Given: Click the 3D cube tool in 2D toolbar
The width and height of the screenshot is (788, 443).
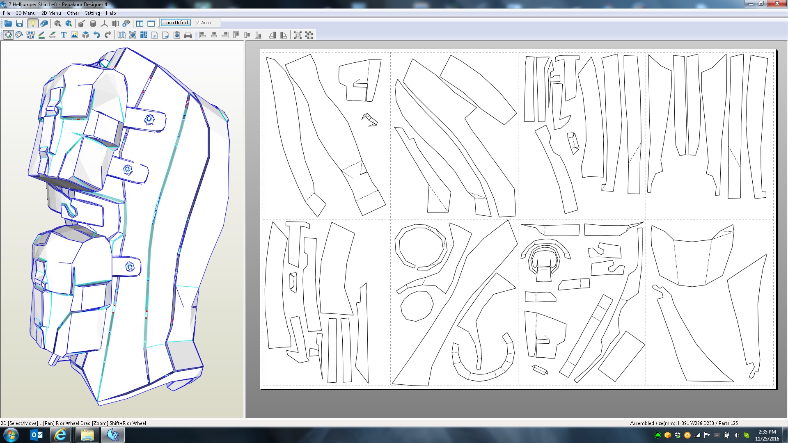Looking at the screenshot, I should [x=85, y=35].
